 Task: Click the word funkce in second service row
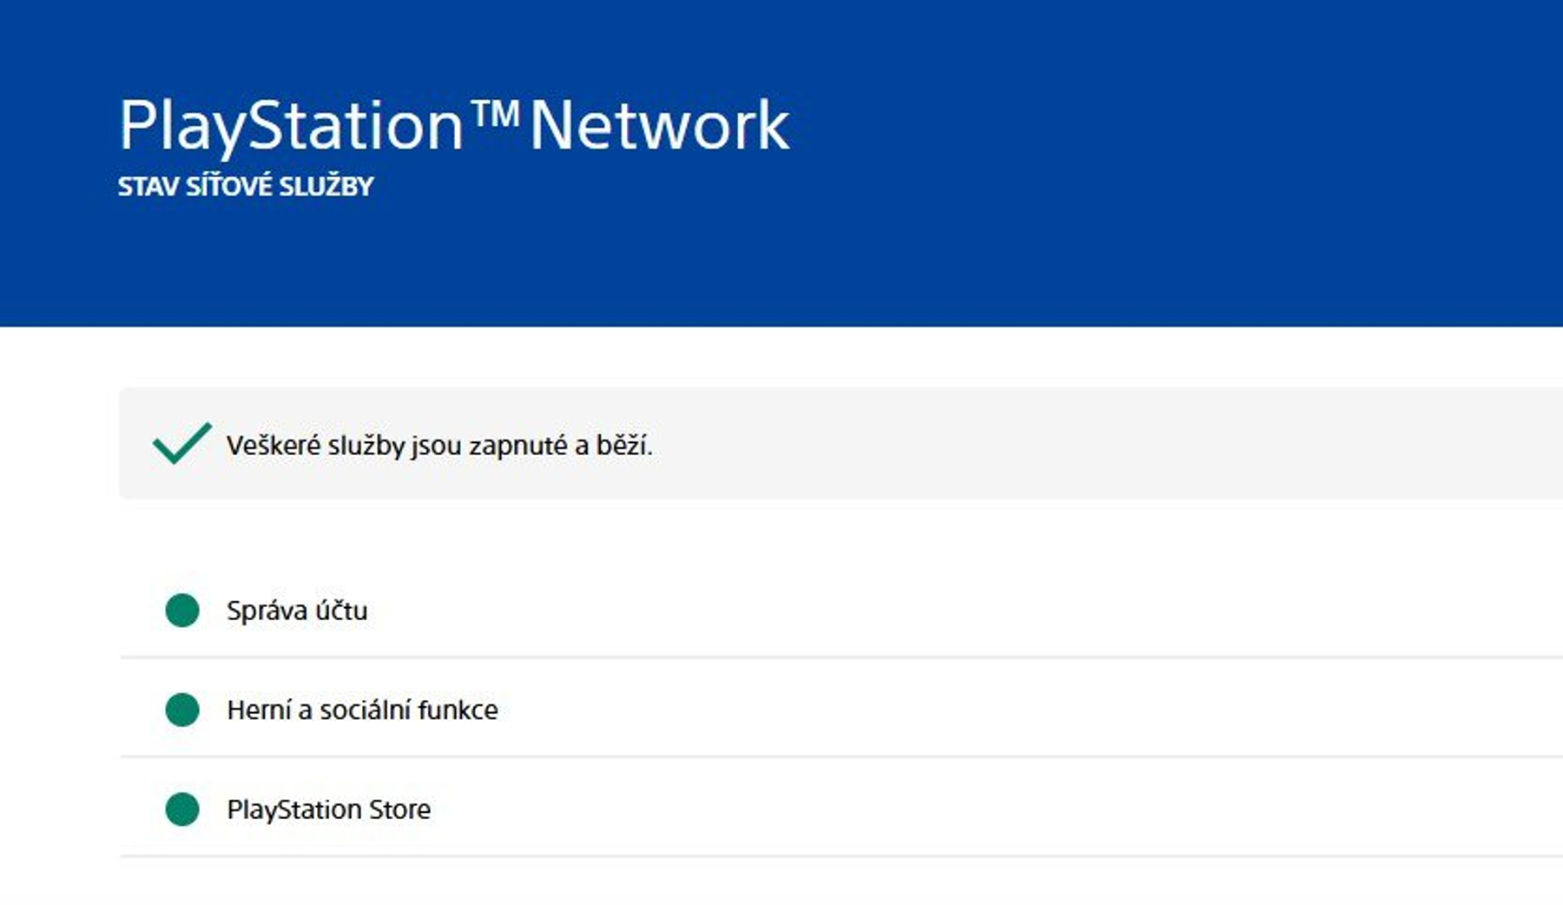[x=458, y=710]
